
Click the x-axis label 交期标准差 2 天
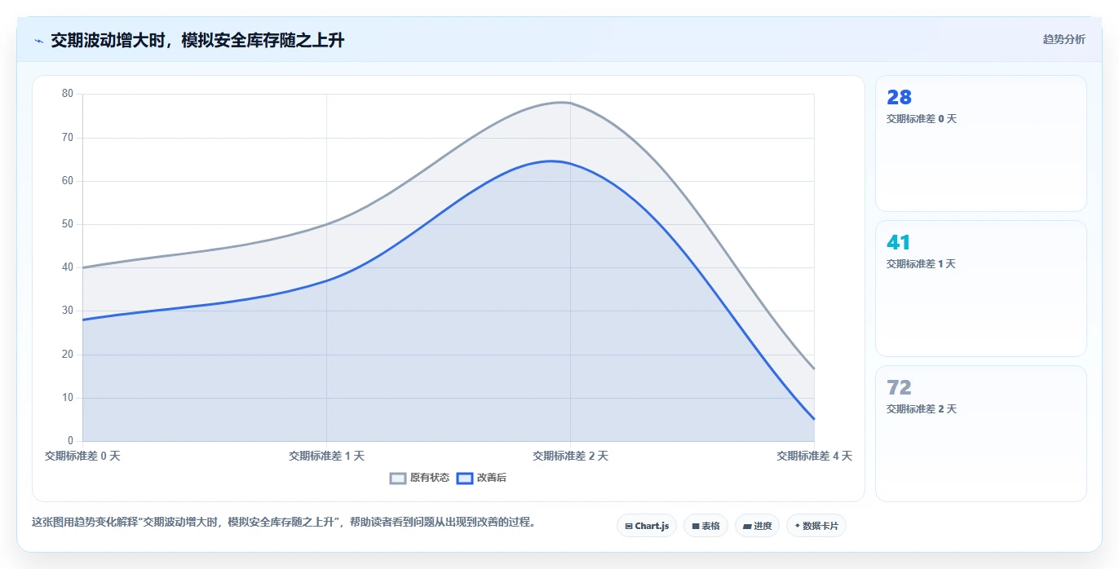570,457
